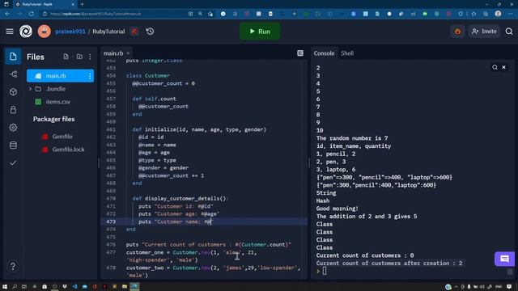This screenshot has height=291, width=518.
Task: Click the Packager files heading
Action: 54,119
